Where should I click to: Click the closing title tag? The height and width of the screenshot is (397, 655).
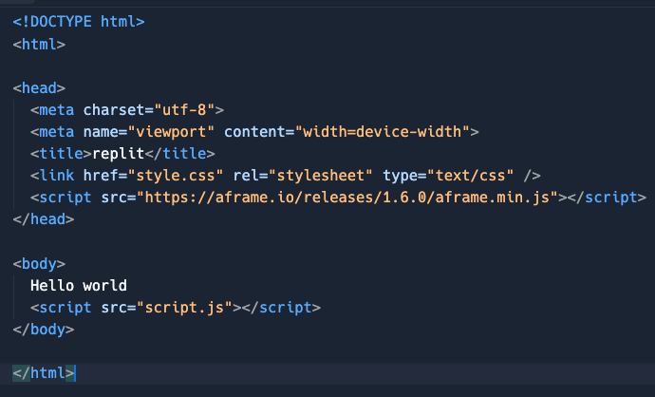180,154
